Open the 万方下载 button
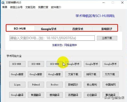The width and height of the screenshot is (127, 102). click(x=111, y=74)
